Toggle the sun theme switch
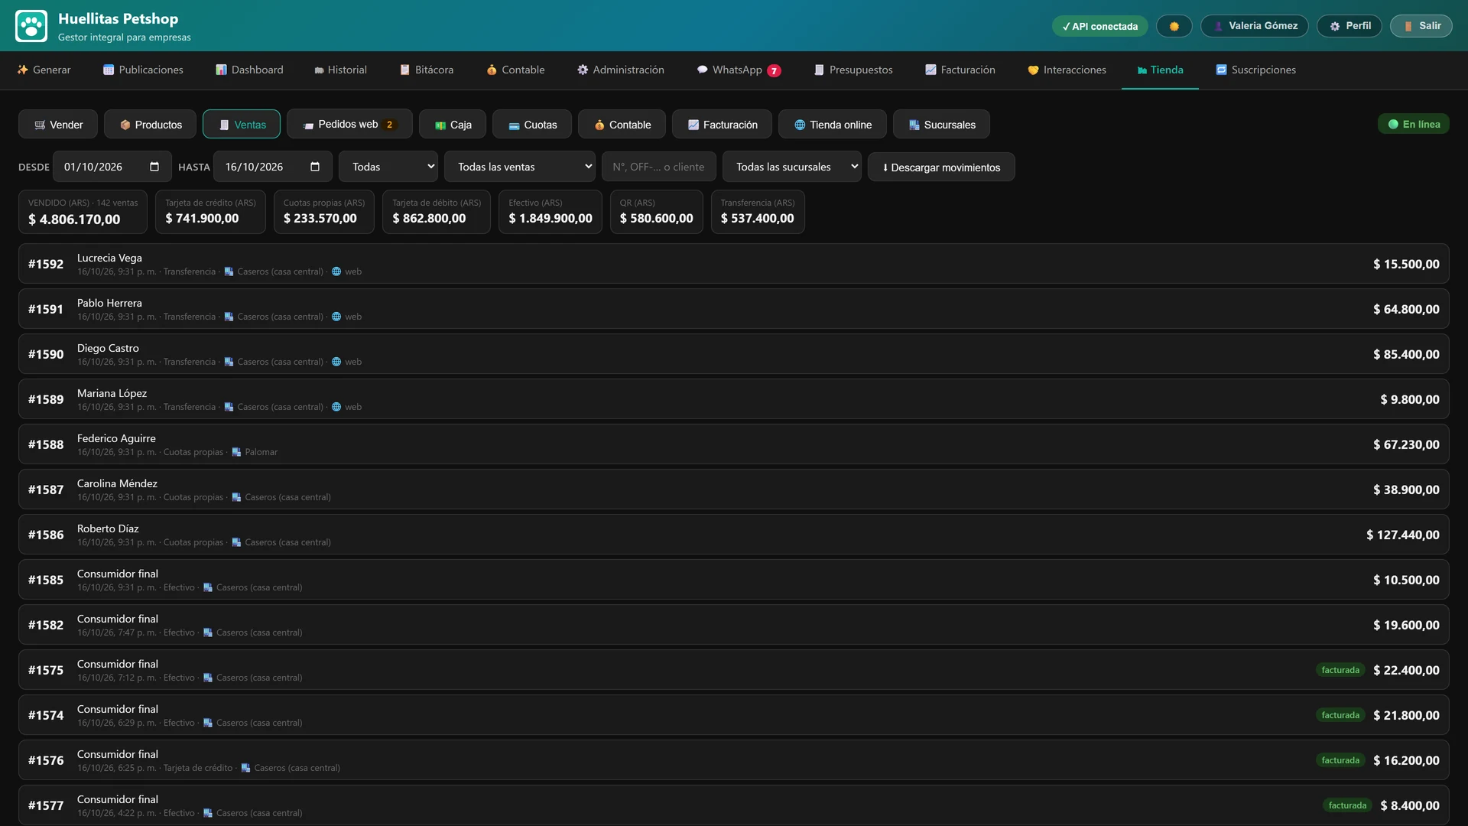 point(1174,26)
